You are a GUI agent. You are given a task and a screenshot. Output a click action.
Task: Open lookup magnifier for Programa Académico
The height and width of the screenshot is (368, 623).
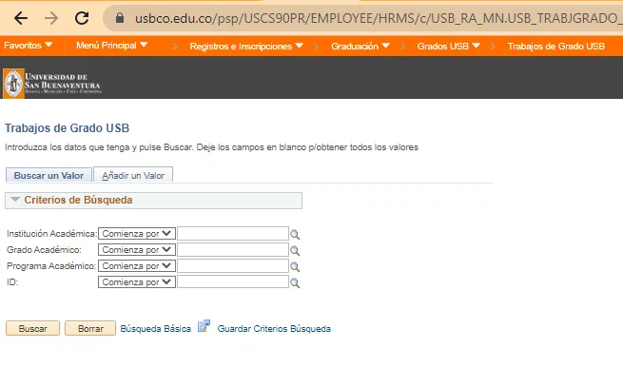pos(295,266)
